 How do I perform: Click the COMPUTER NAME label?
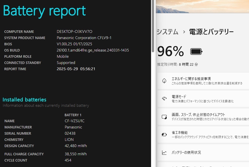pos(19,32)
